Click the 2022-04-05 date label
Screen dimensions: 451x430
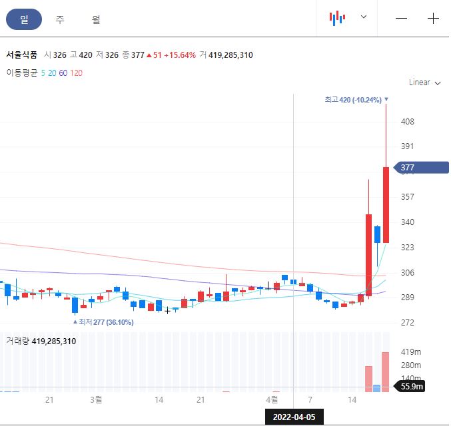point(294,417)
